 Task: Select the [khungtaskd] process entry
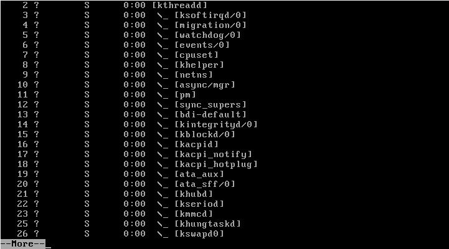click(207, 224)
